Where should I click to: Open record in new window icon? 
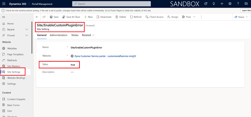tap(44, 17)
